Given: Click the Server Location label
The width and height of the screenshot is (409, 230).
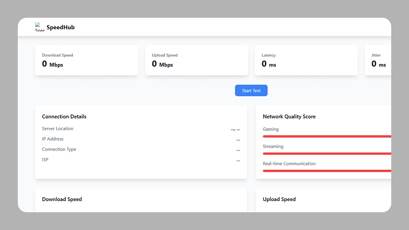Looking at the screenshot, I should point(57,129).
